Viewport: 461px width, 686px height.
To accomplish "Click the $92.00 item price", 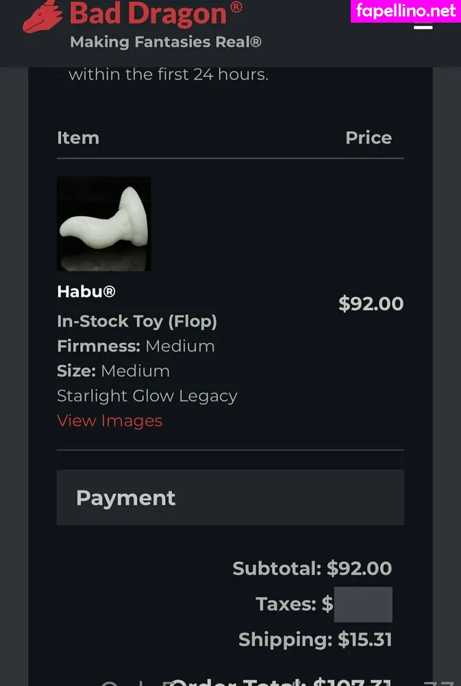I will [371, 304].
